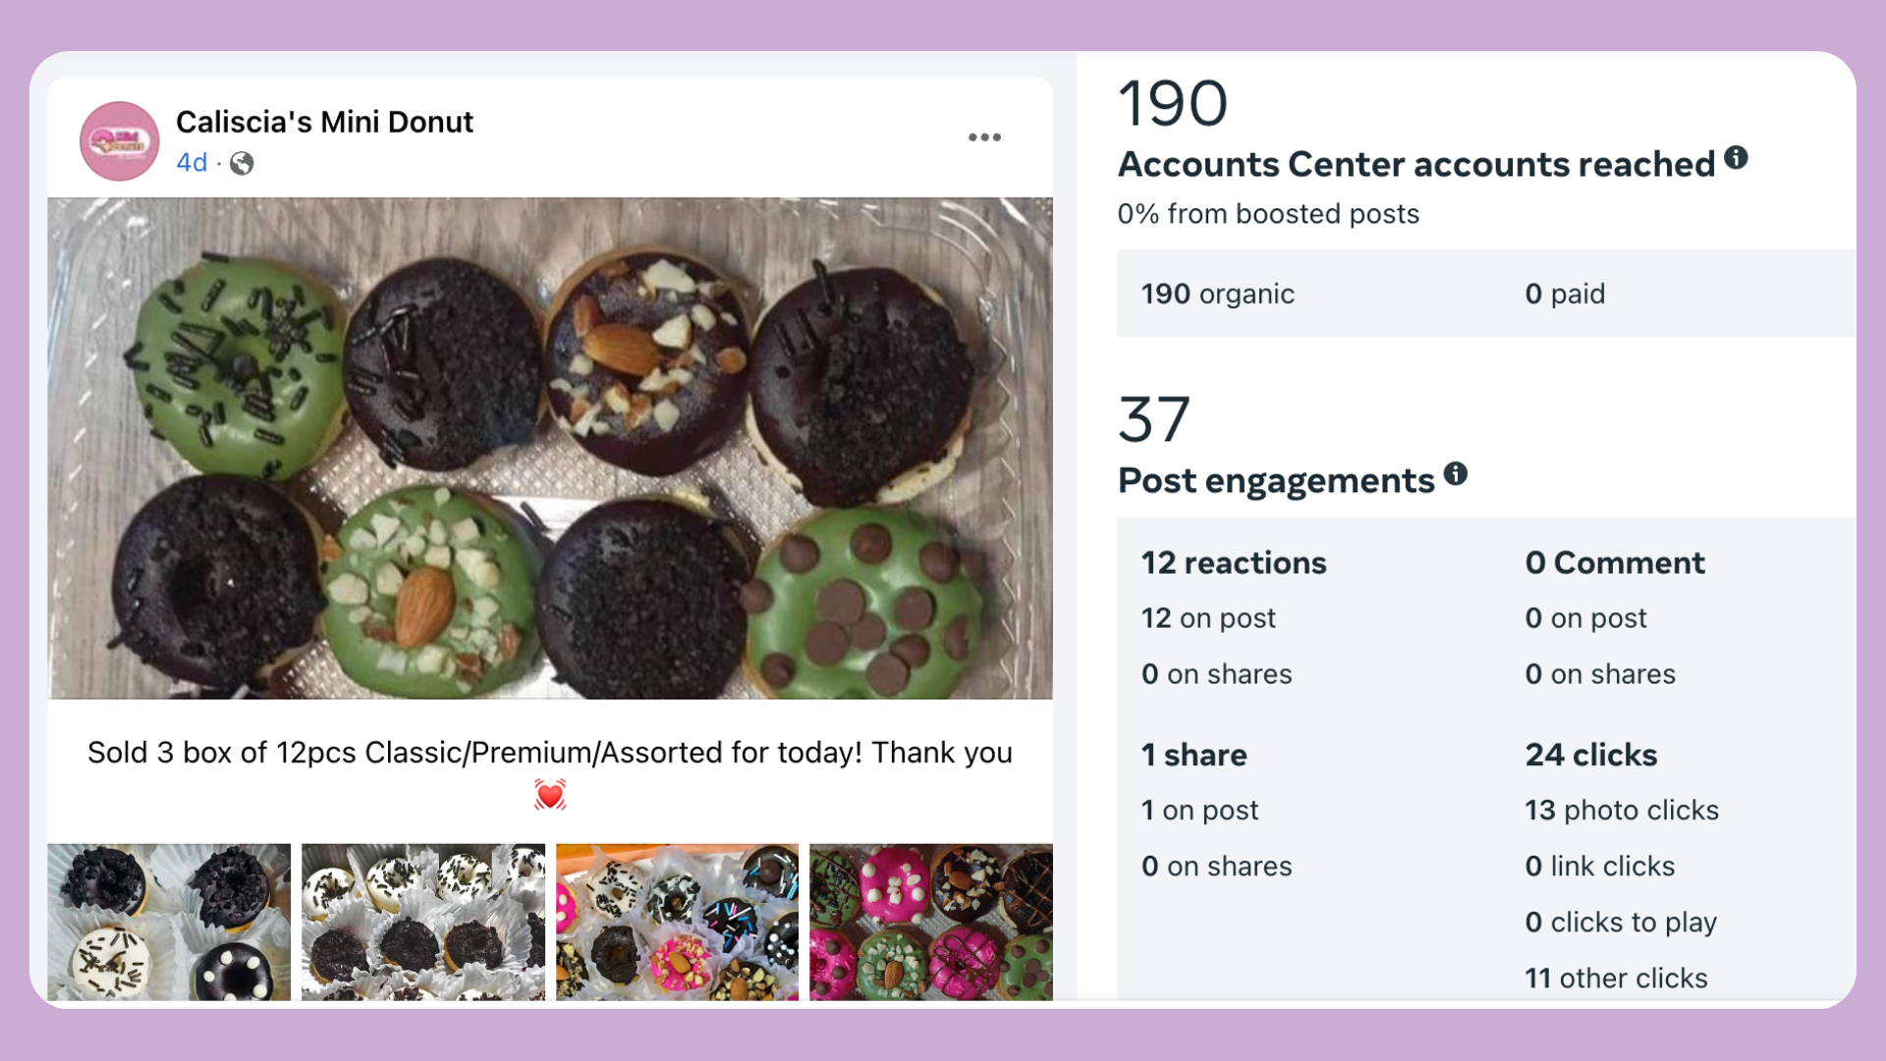Viewport: 1886px width, 1061px height.
Task: Open the fourth thumbnail with pink-green donuts
Action: click(x=930, y=921)
